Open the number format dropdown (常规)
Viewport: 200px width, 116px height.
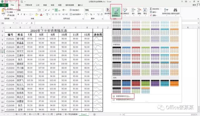click(102, 10)
